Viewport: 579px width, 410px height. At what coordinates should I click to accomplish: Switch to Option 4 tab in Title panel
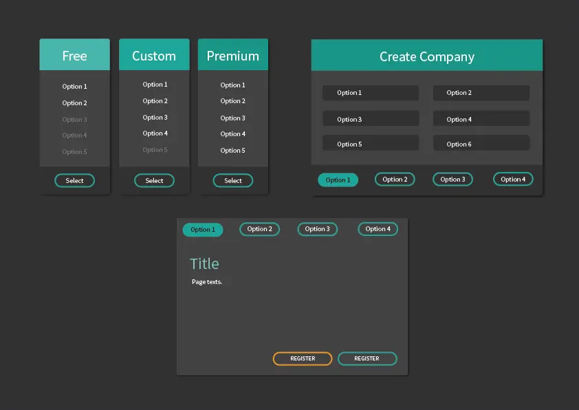click(378, 229)
